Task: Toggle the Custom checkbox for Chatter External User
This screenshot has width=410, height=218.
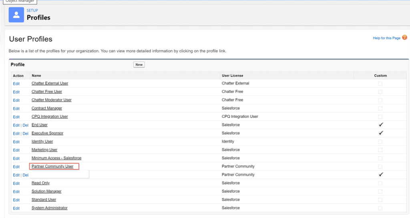Action: [380, 83]
